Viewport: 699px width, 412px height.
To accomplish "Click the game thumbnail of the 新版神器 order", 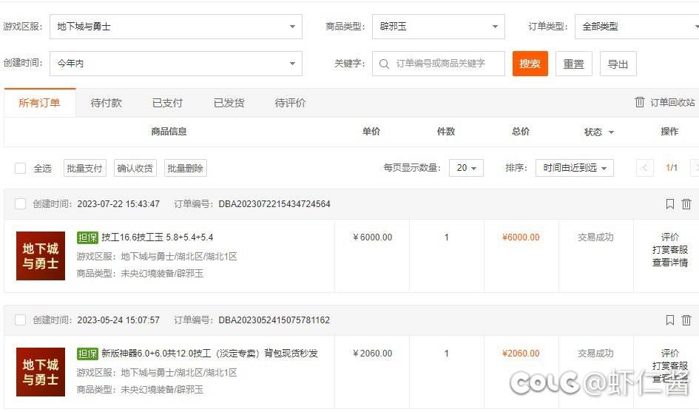I will [x=41, y=372].
